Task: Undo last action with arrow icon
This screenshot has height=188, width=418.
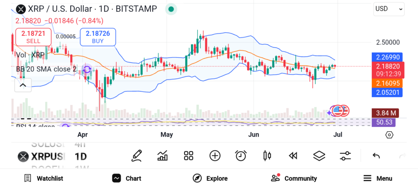Action: point(376,155)
